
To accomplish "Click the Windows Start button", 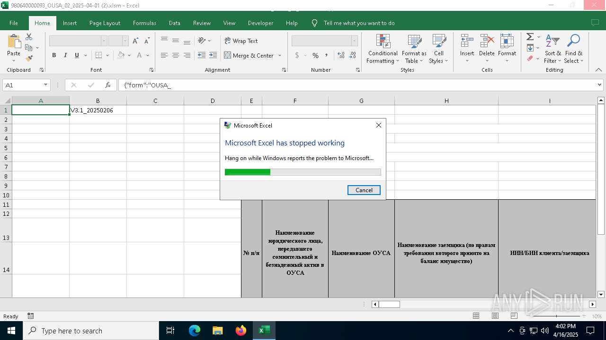I will coord(11,331).
